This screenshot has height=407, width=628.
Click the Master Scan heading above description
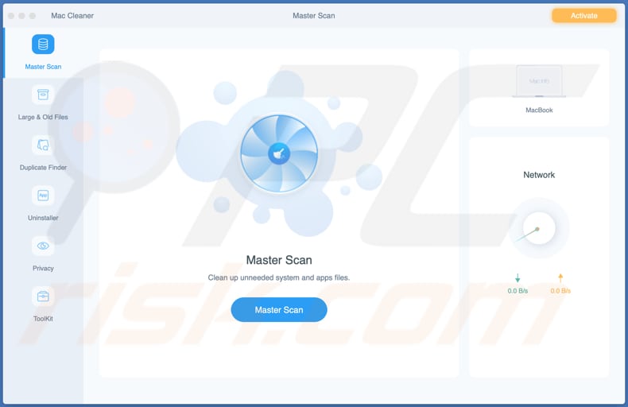tap(279, 260)
